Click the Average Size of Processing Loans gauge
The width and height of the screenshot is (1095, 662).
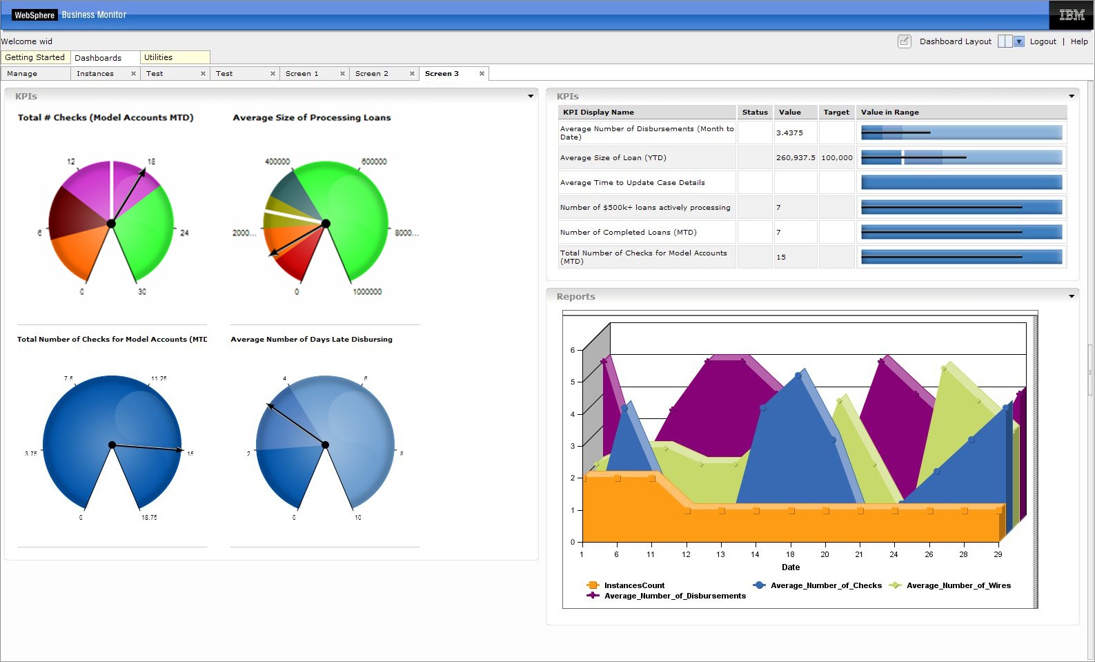(326, 222)
